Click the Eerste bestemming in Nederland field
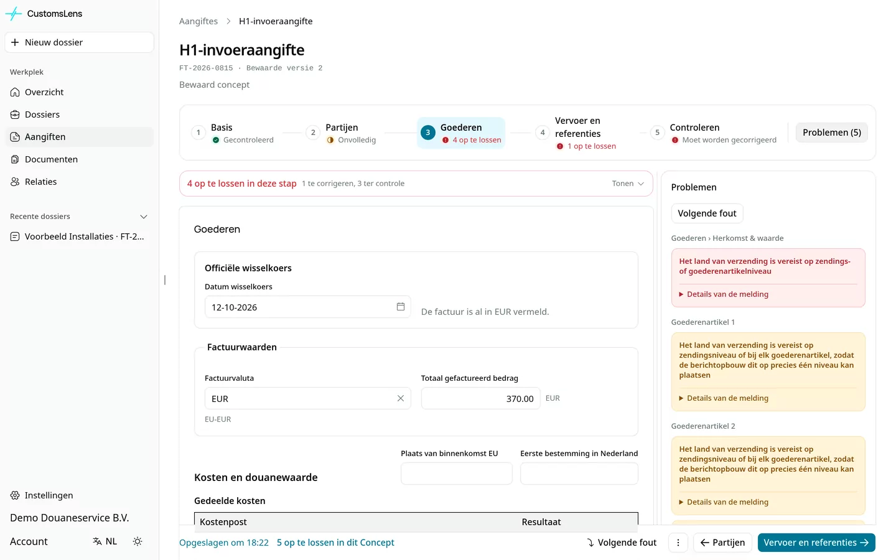This screenshot has height=560, width=896. [579, 474]
